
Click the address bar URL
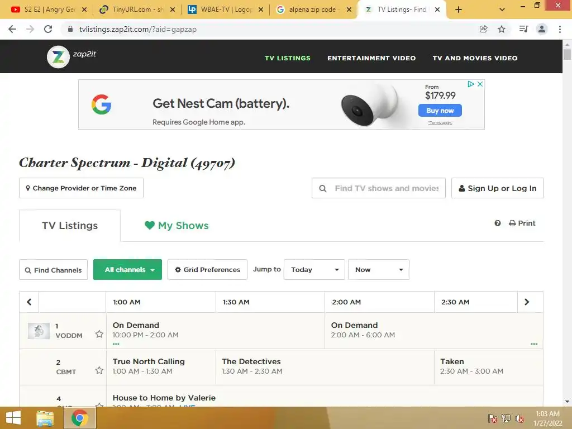tap(138, 29)
